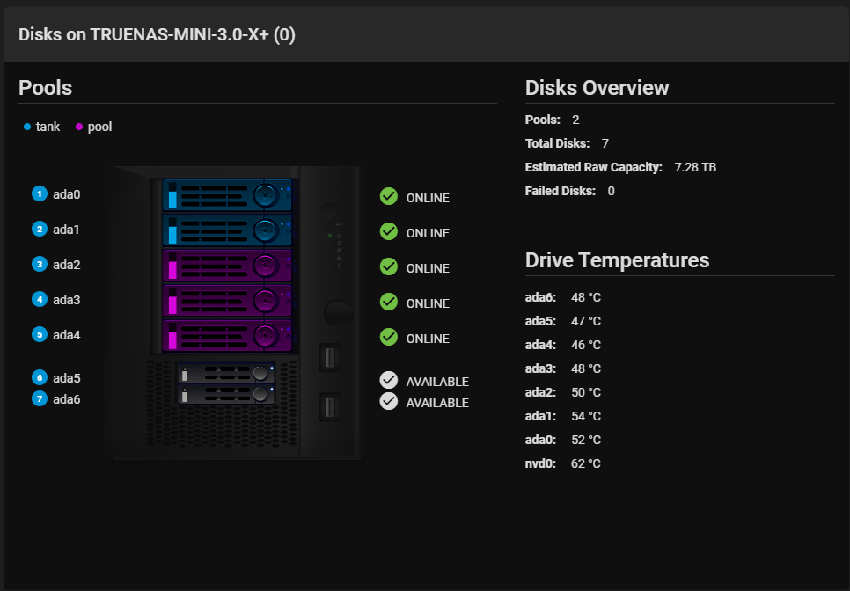Click the ONLINE status text for ada0

(x=428, y=198)
